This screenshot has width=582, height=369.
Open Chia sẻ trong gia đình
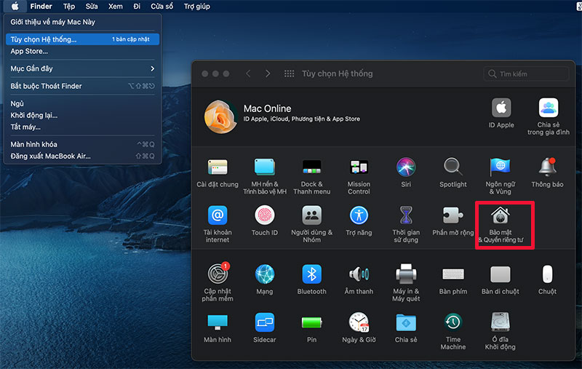click(549, 116)
